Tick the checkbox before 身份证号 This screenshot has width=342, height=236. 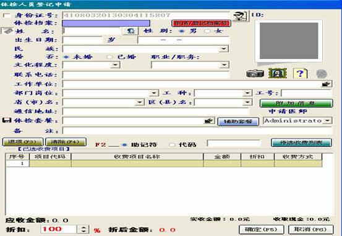point(7,15)
